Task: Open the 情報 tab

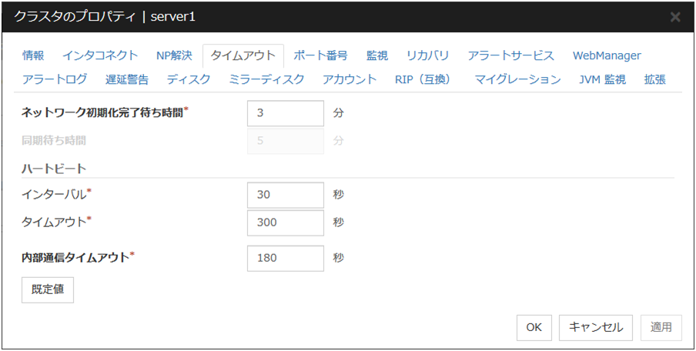Action: point(33,55)
